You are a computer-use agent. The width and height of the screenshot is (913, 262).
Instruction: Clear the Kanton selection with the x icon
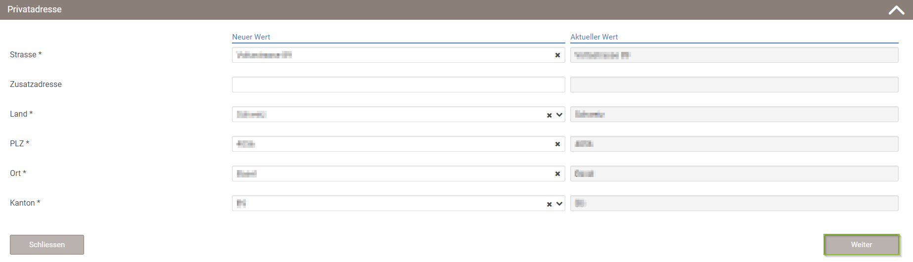[549, 204]
